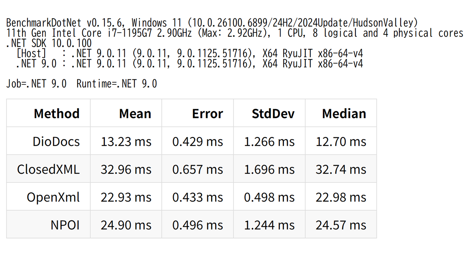Select the ClosedXML method cell
This screenshot has height=265, width=471.
click(x=48, y=169)
